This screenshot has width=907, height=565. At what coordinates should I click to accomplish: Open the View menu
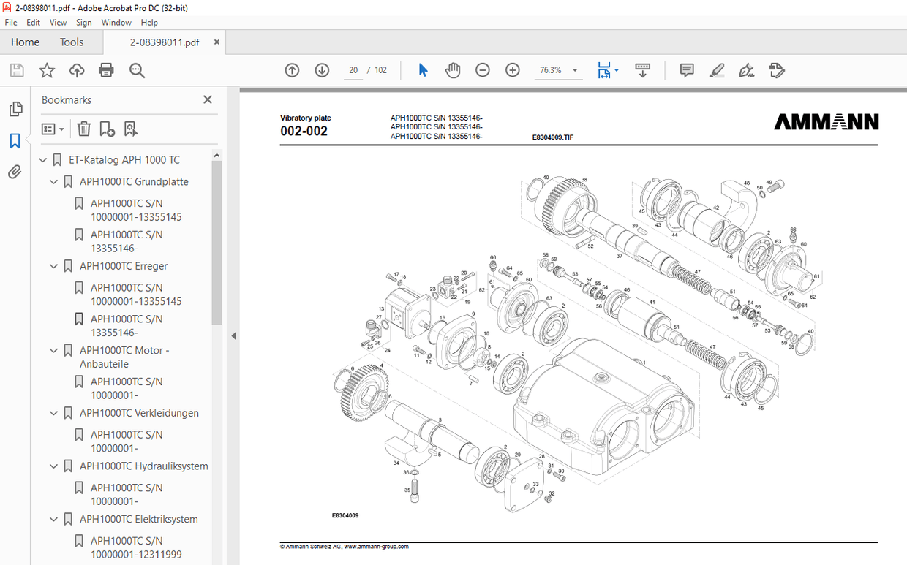[58, 22]
